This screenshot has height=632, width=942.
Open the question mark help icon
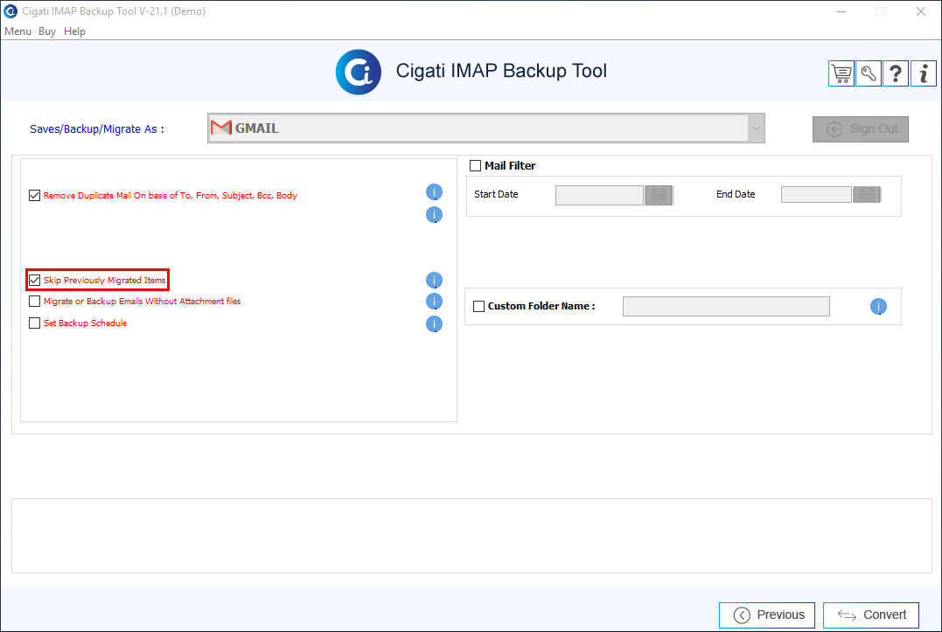pyautogui.click(x=895, y=73)
